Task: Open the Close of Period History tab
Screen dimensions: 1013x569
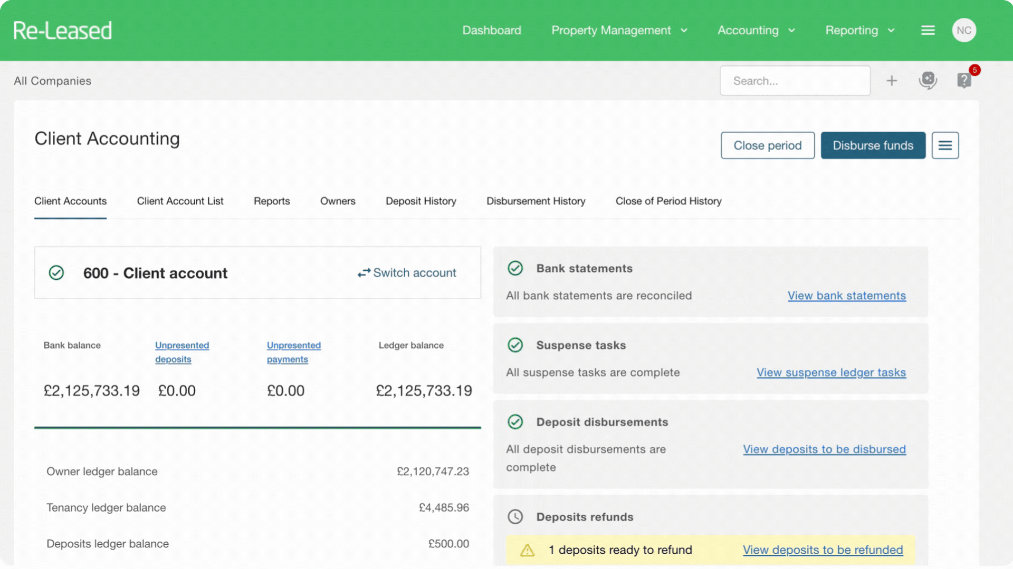Action: pos(668,201)
